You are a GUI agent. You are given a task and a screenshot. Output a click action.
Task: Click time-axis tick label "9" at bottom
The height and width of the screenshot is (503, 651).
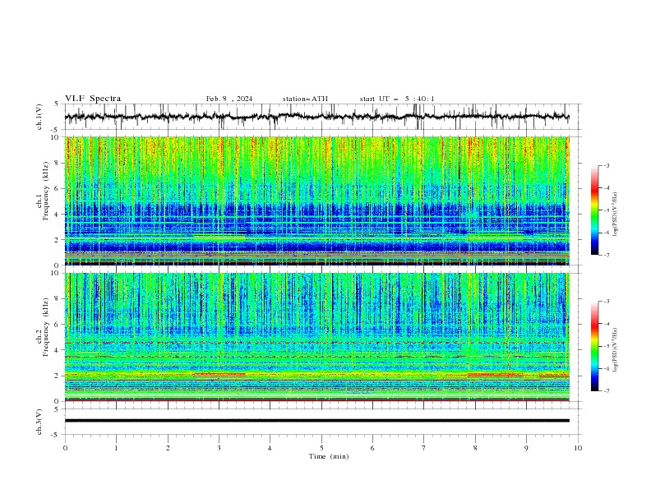pyautogui.click(x=526, y=448)
